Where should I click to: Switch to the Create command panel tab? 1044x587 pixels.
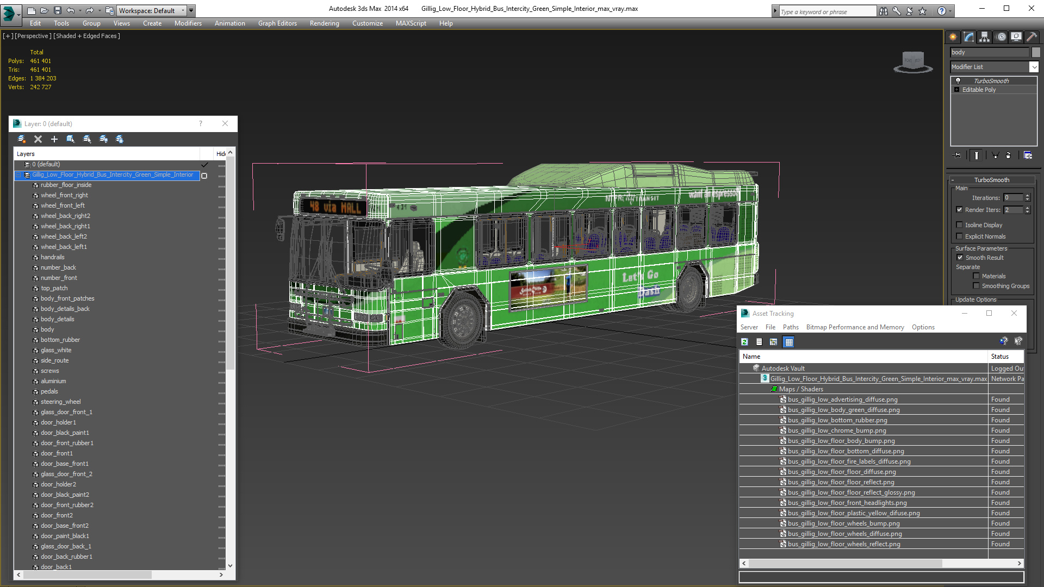coord(953,37)
